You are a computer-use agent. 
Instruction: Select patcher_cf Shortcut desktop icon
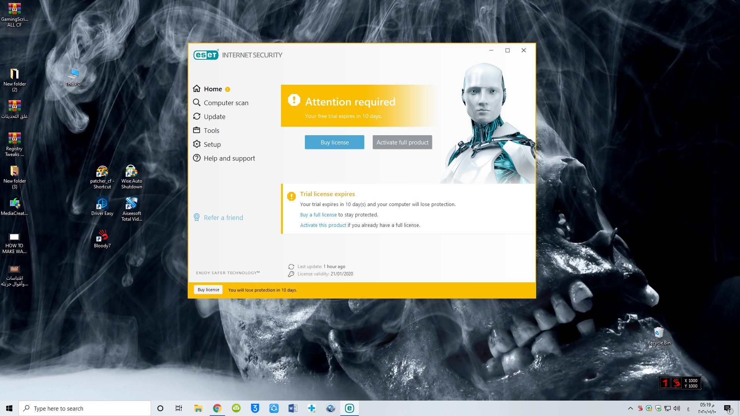point(102,177)
